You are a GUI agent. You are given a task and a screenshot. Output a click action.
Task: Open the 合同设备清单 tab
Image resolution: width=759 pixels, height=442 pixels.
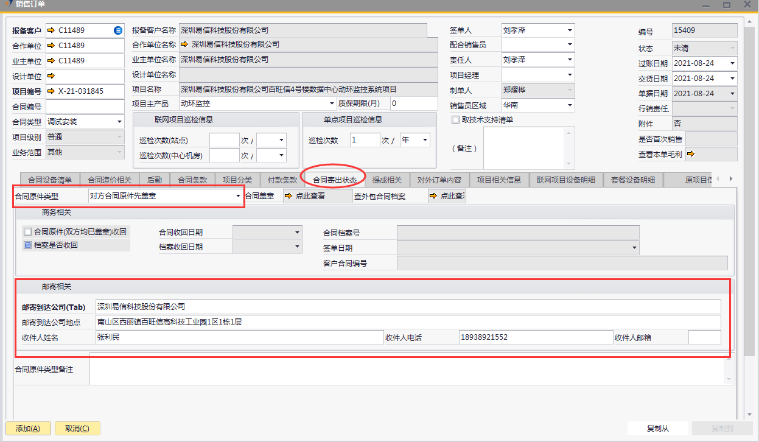click(50, 180)
